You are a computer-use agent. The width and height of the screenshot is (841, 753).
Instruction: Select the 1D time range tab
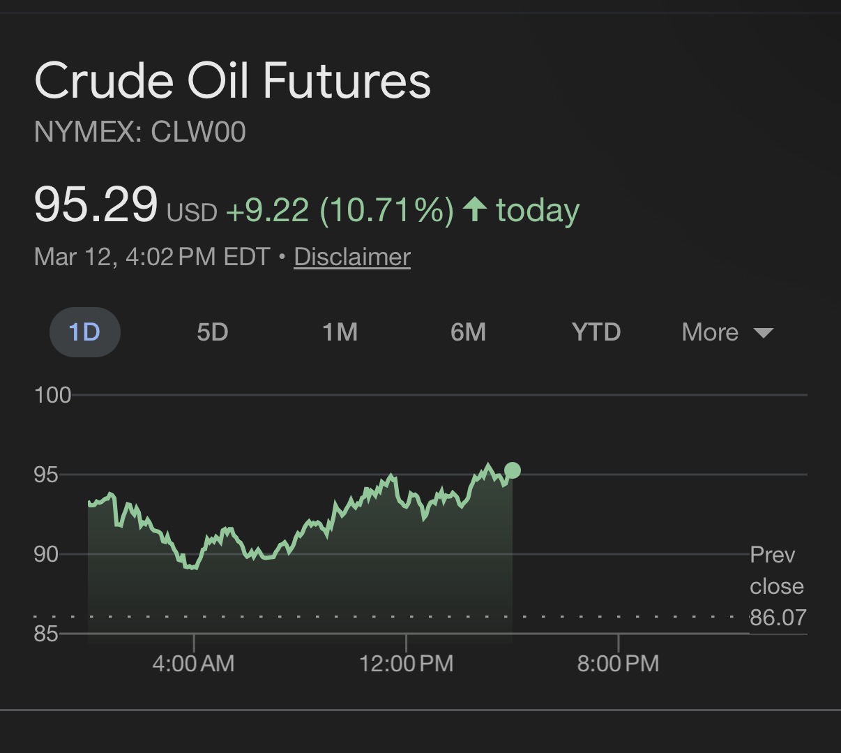tap(84, 332)
